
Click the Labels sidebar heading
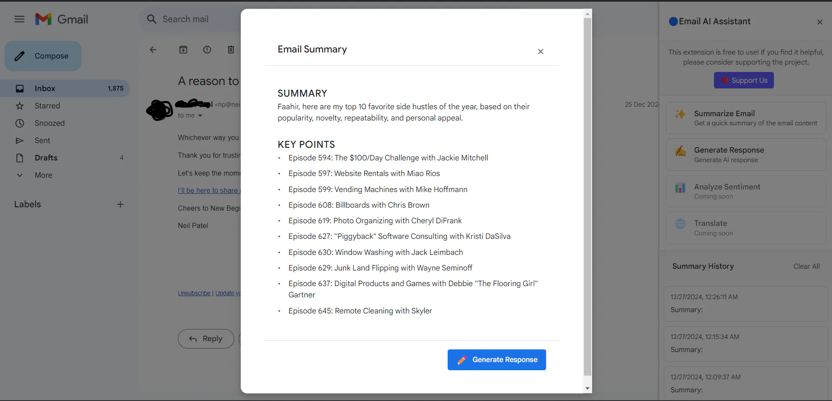[27, 204]
